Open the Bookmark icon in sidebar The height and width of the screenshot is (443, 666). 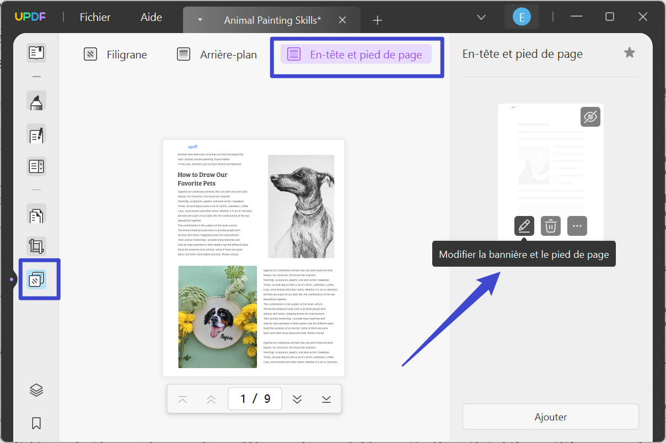tap(36, 423)
